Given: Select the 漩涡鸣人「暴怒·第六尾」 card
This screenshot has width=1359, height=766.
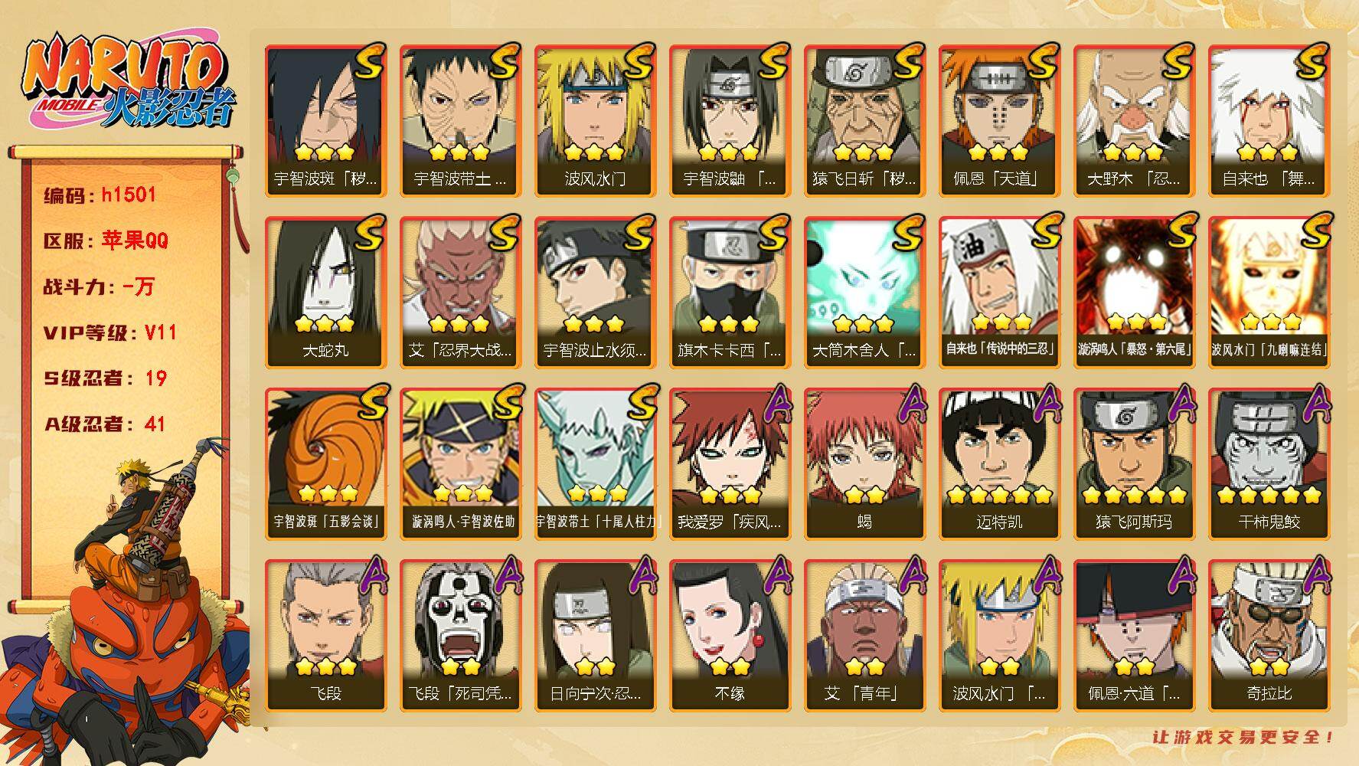Looking at the screenshot, I should coord(1134,293).
